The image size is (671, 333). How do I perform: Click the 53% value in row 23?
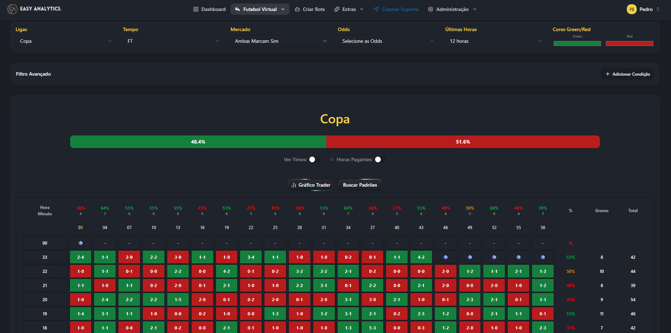tap(571, 257)
